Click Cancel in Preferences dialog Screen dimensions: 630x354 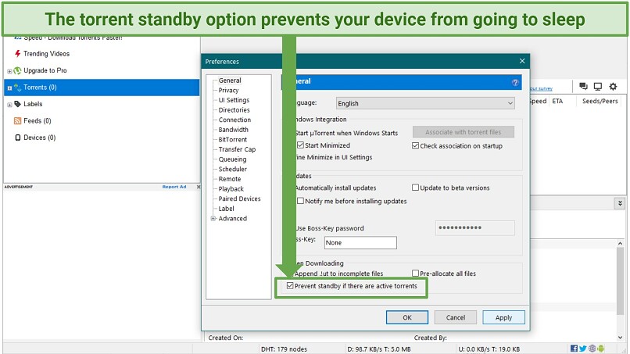[x=455, y=317]
